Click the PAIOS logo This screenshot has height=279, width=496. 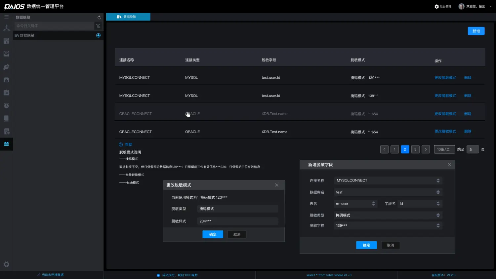(x=14, y=7)
